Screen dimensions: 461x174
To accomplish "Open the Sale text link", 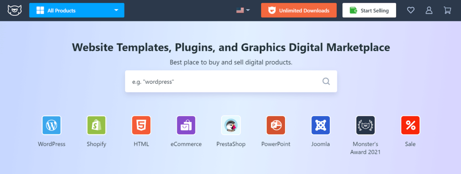I will pos(411,144).
